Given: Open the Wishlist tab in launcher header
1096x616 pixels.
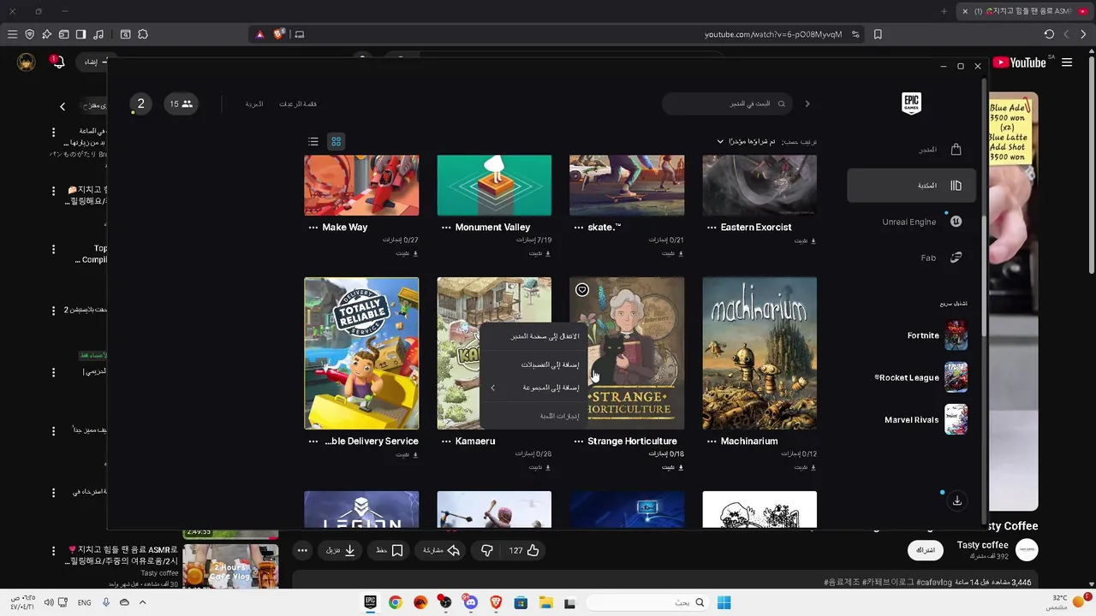Looking at the screenshot, I should 298,104.
